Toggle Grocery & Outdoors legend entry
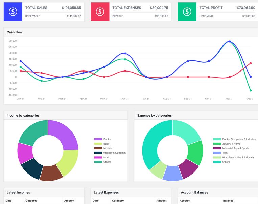The height and width of the screenshot is (204, 258). click(114, 153)
